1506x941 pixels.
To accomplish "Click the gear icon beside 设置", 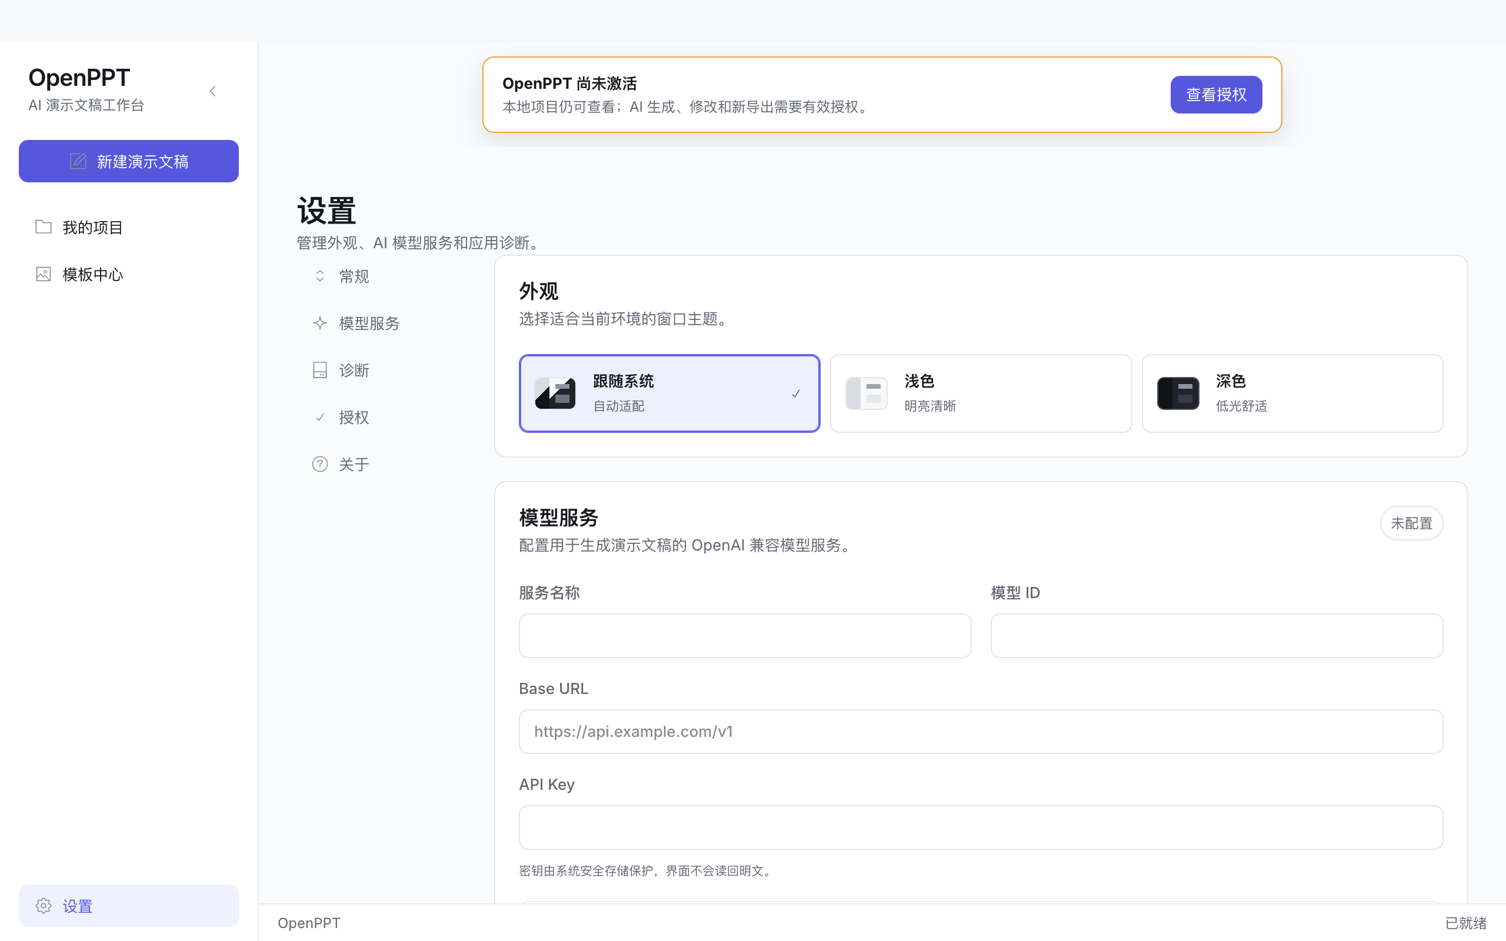I will tap(44, 906).
